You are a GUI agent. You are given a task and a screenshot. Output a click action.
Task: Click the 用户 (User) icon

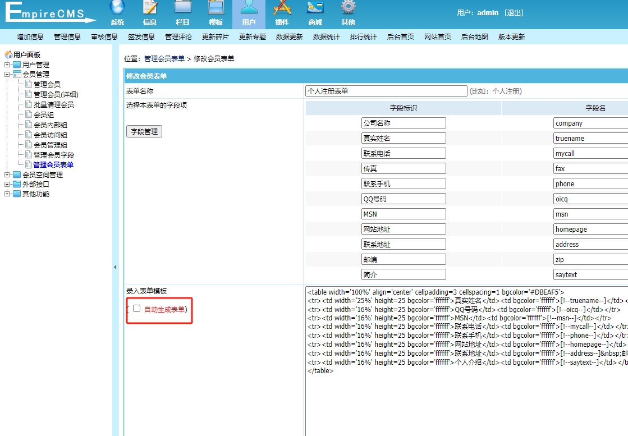[249, 12]
